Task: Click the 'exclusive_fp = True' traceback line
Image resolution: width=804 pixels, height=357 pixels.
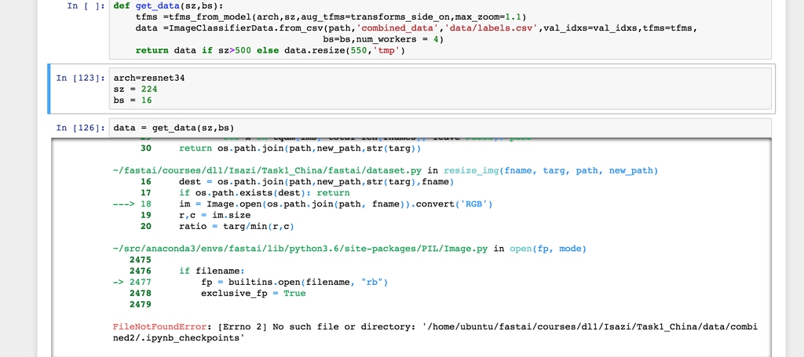Action: click(x=253, y=293)
